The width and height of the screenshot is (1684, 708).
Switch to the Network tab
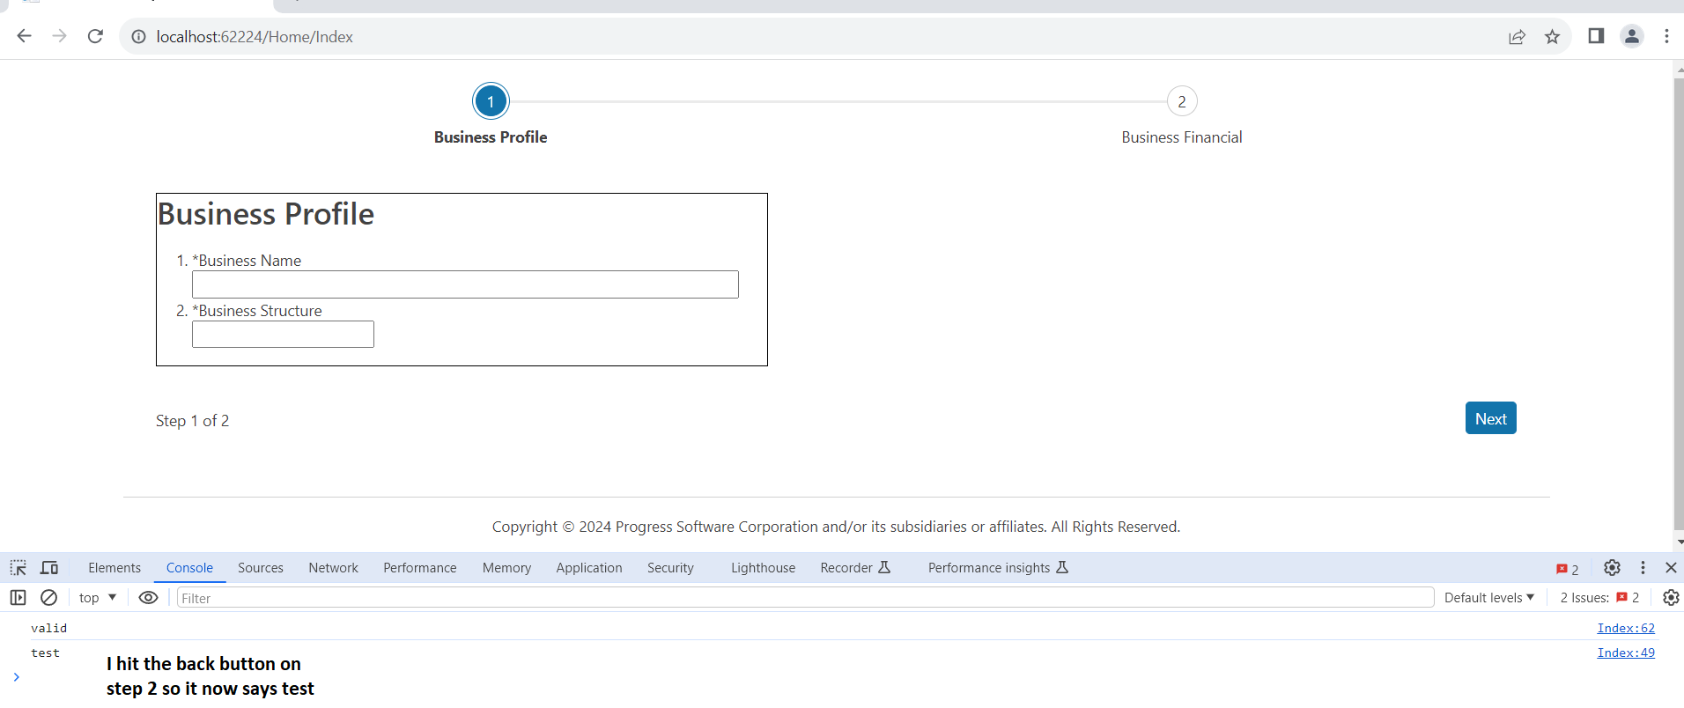(x=333, y=568)
